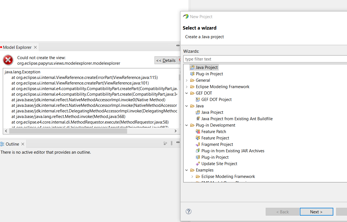The image size is (347, 222).
Task: Click the 'MethodRequestor.execute' stack trace line
Action: (90, 122)
